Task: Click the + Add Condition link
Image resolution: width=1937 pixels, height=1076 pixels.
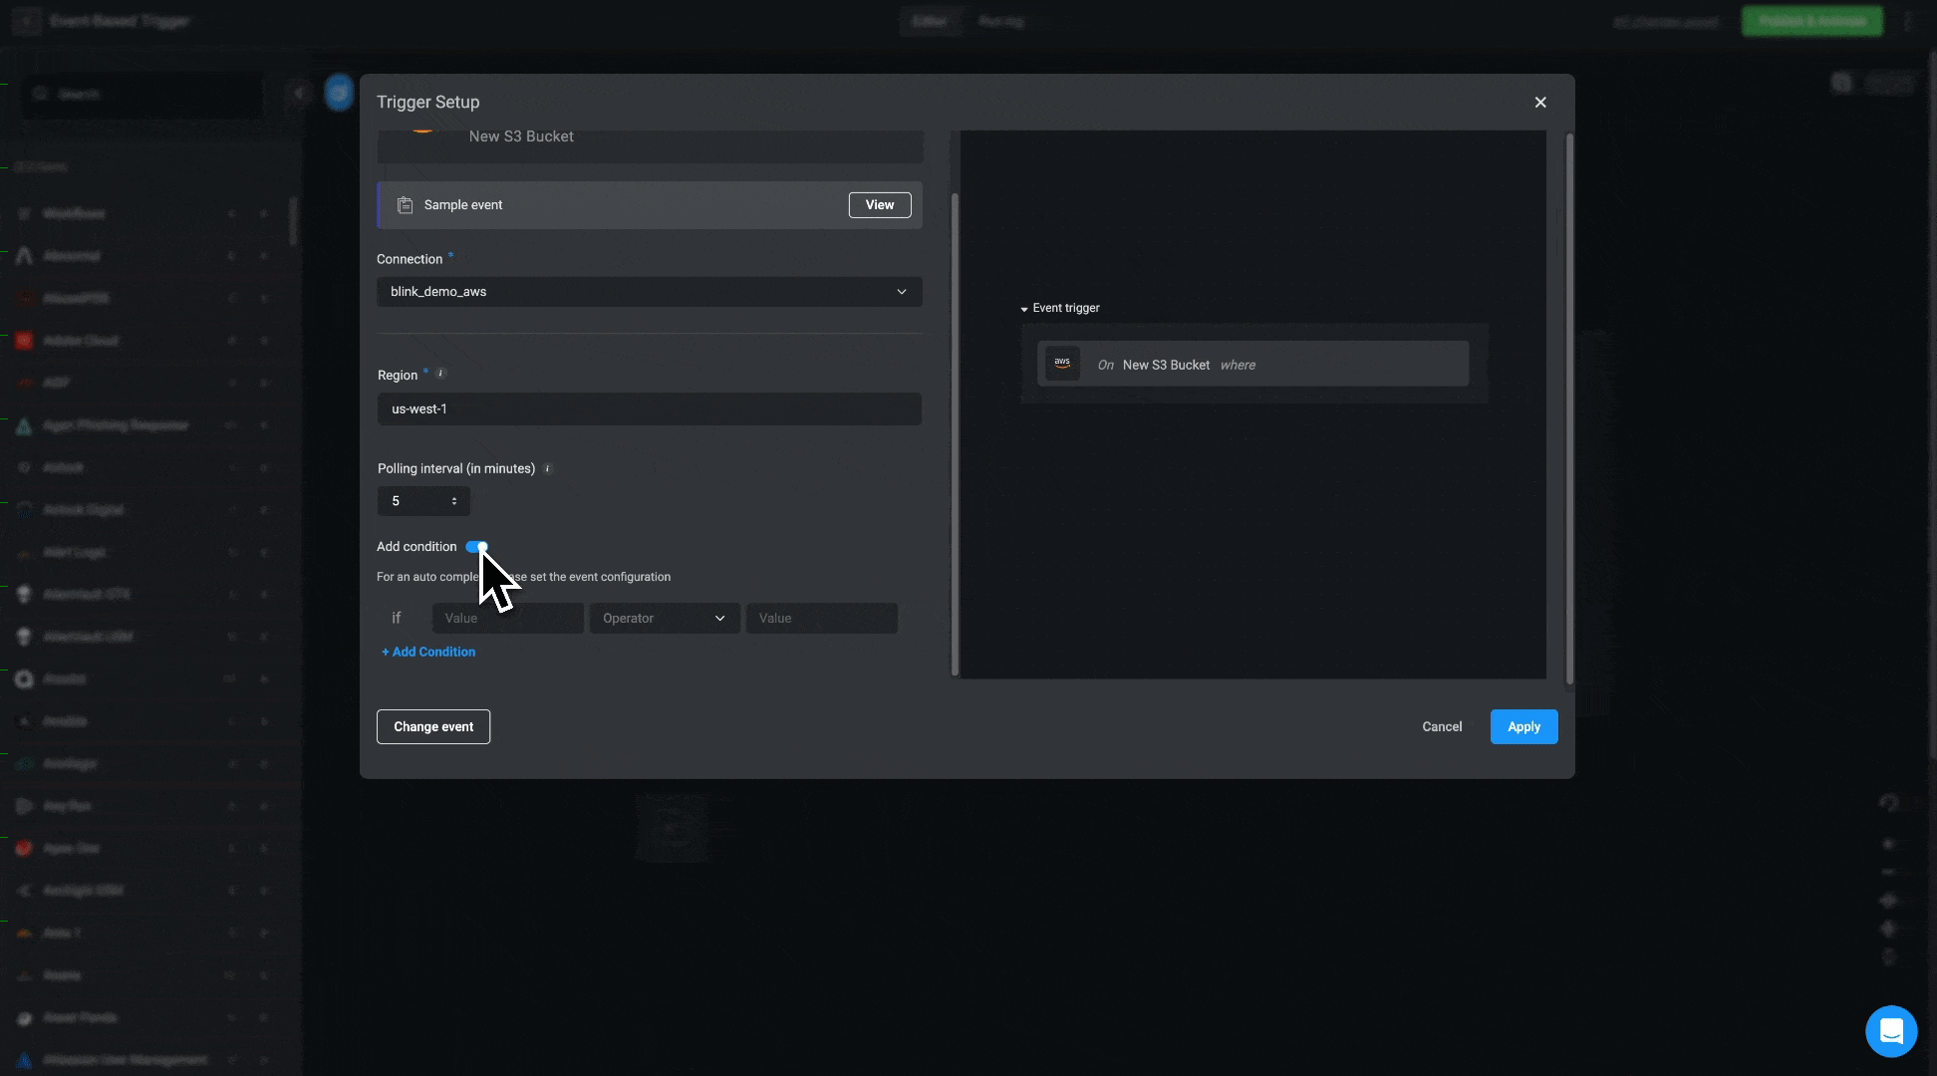Action: (428, 652)
